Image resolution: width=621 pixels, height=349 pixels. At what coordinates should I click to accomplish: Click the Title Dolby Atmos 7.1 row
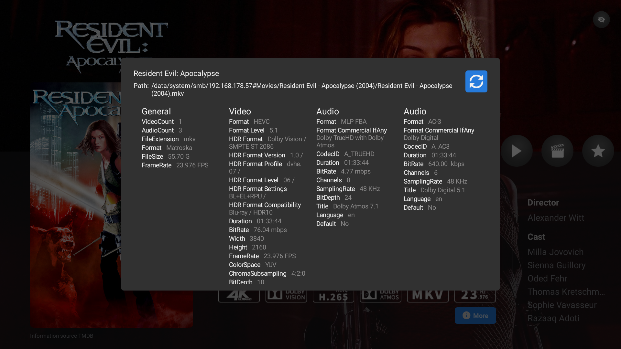coord(347,206)
